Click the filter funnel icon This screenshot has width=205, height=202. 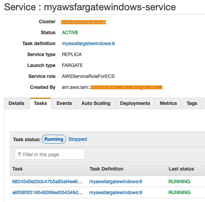tap(20, 154)
